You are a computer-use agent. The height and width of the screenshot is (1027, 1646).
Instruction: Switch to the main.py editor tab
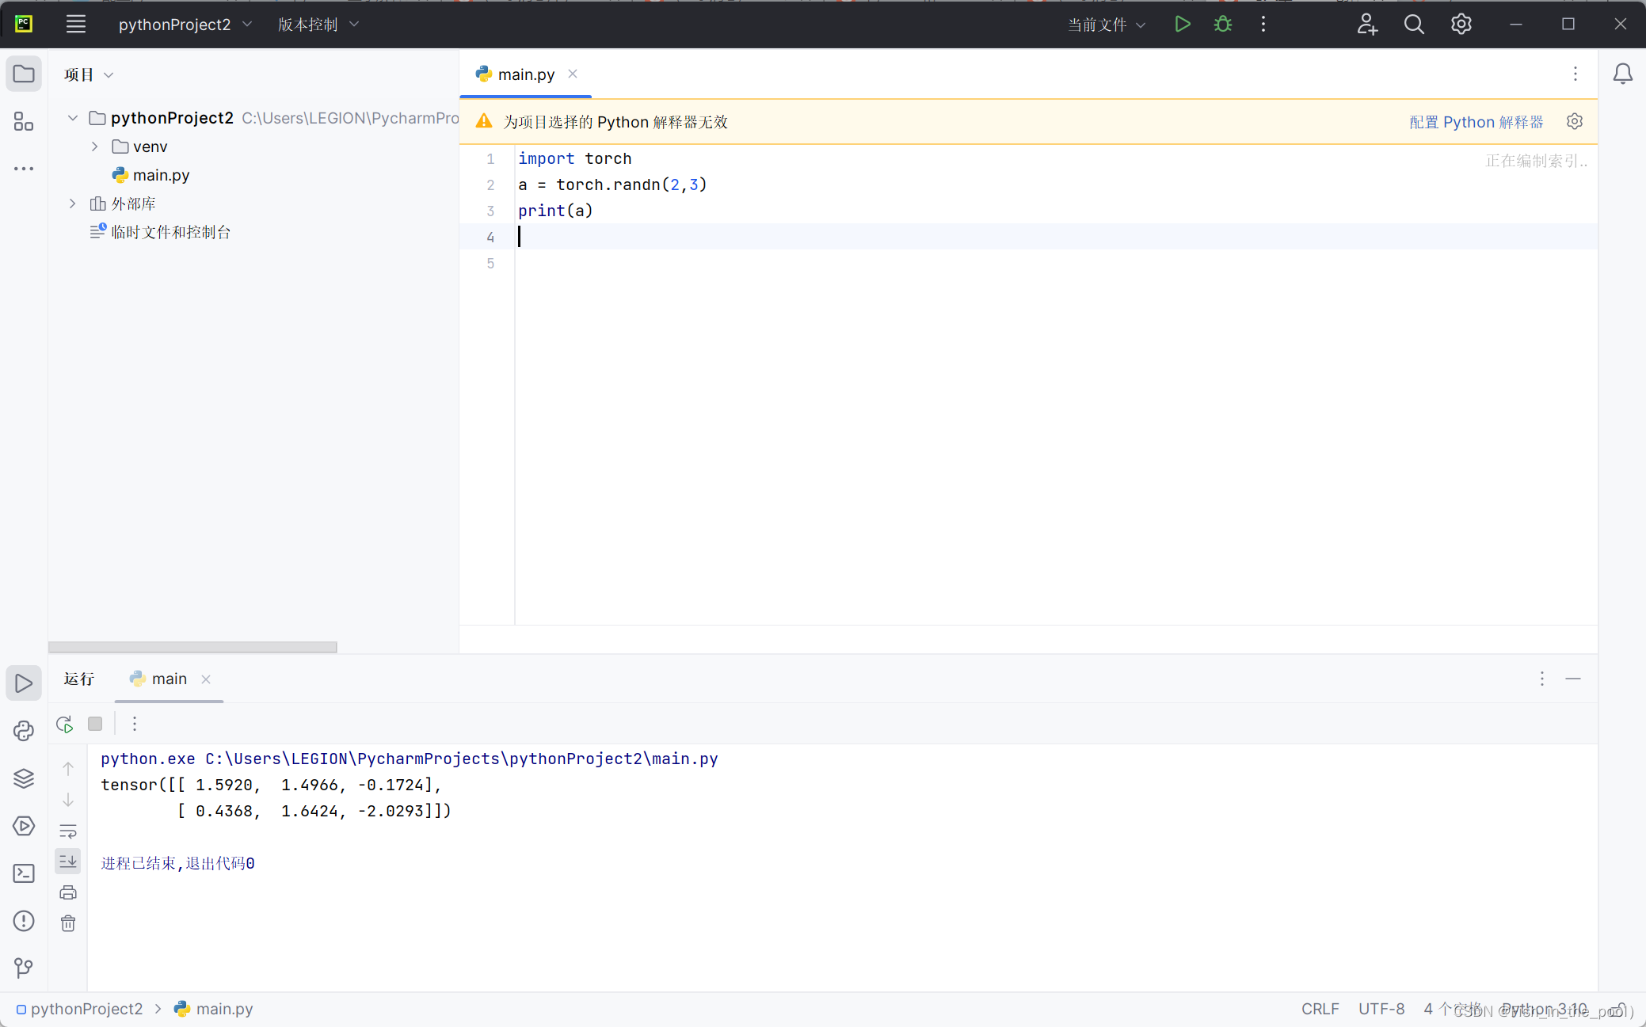coord(525,74)
